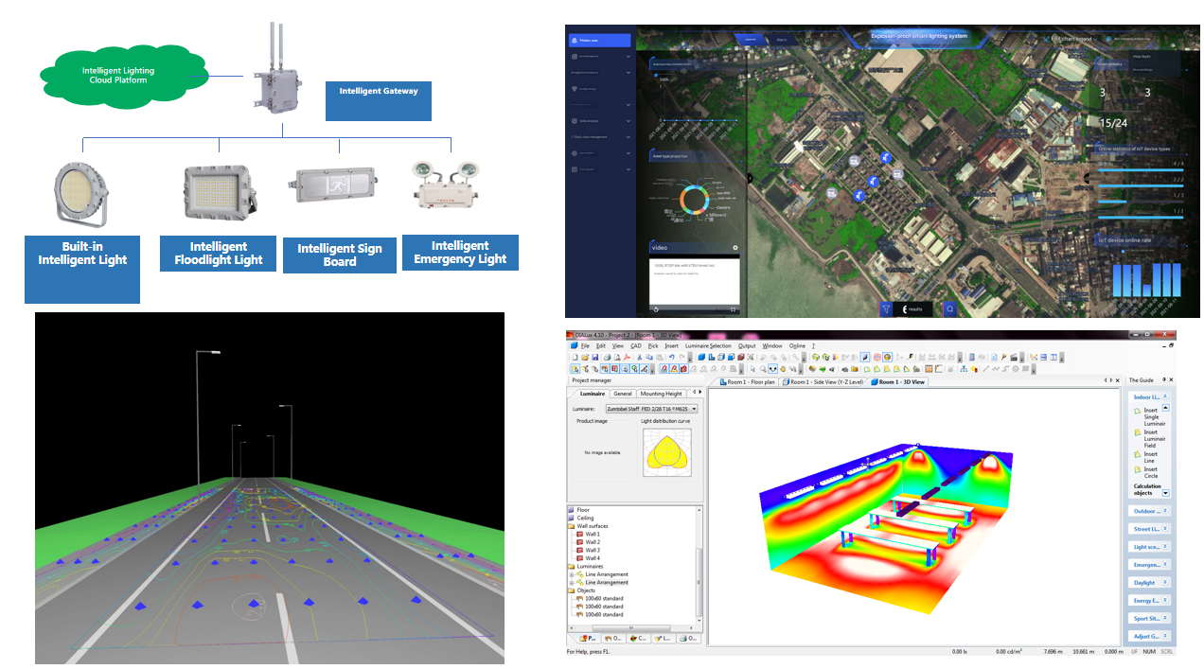Switch to the Mounting Height tab

click(x=660, y=393)
